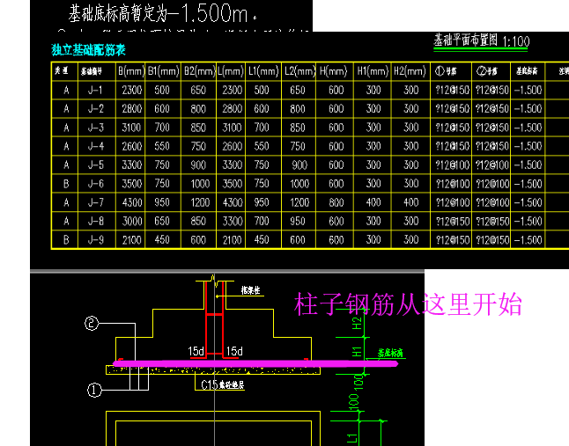Click the H1(mm) column header
This screenshot has height=446, width=569.
point(373,71)
